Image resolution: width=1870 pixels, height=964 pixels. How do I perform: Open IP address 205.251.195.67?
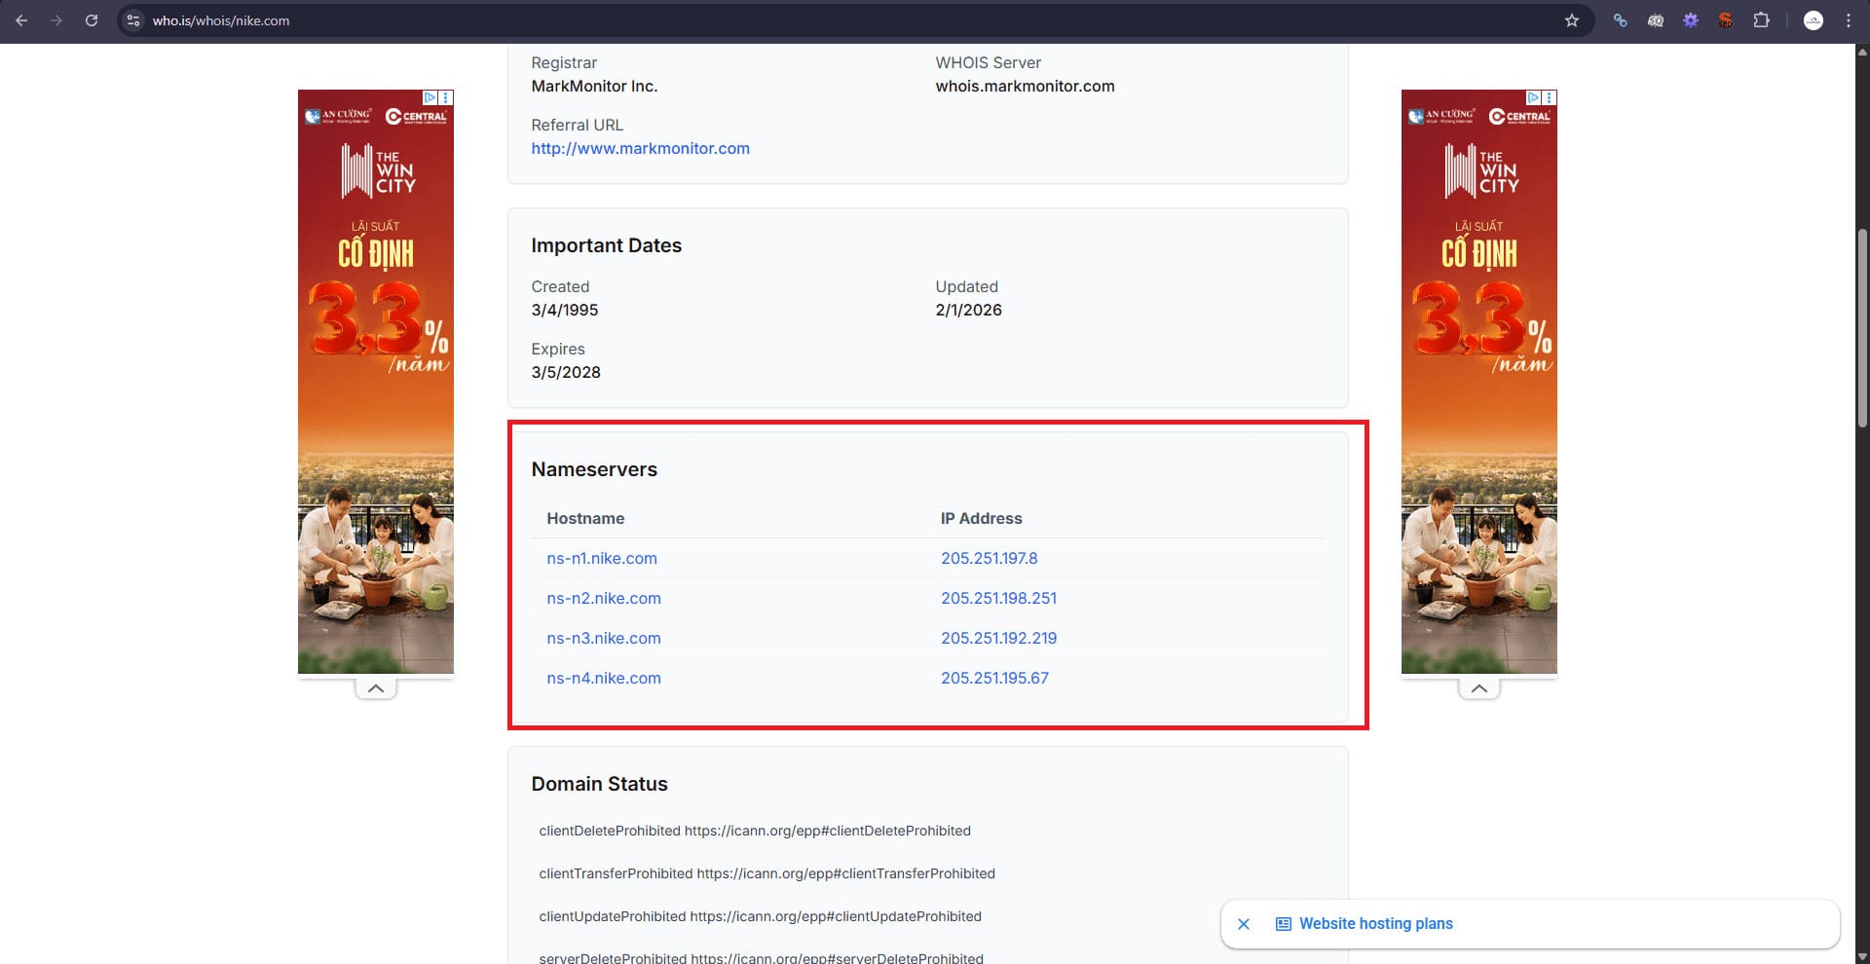point(994,678)
